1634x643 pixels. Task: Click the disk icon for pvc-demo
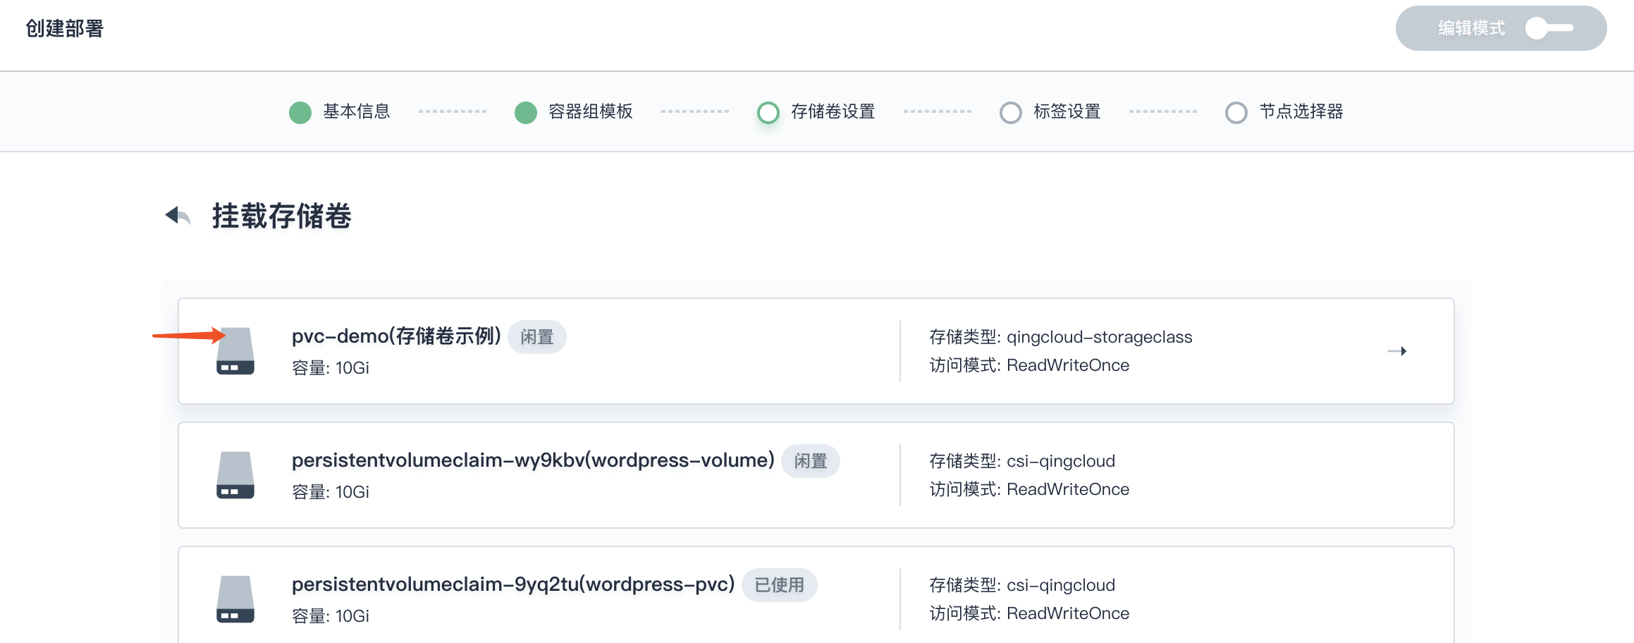click(235, 350)
